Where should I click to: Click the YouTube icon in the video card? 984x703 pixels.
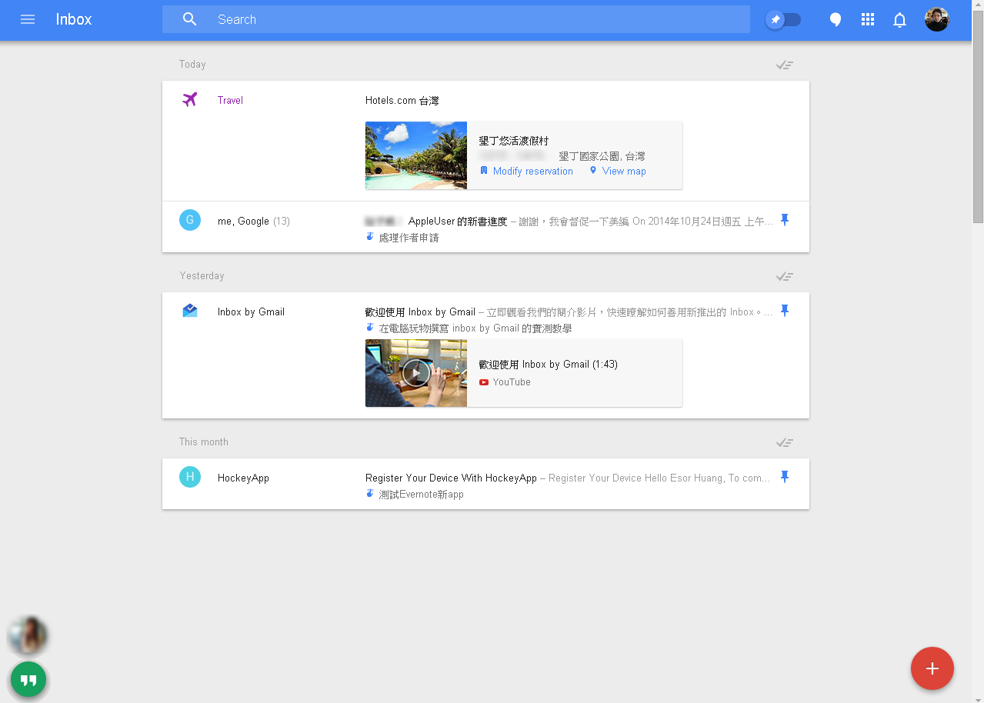483,381
